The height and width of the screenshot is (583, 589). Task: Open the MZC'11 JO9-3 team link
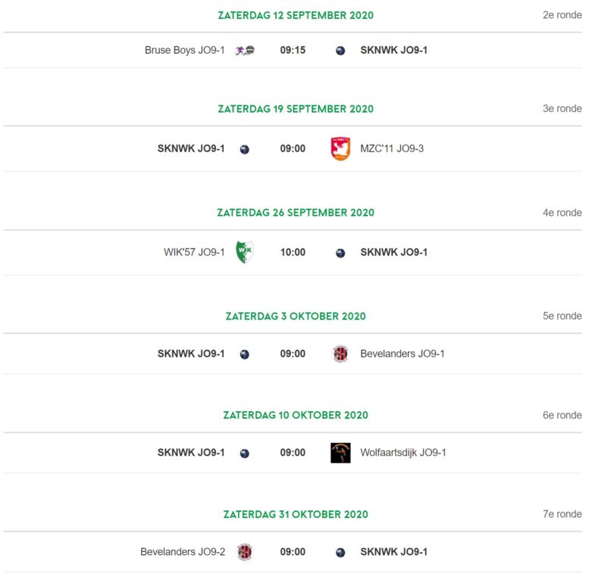click(x=392, y=148)
